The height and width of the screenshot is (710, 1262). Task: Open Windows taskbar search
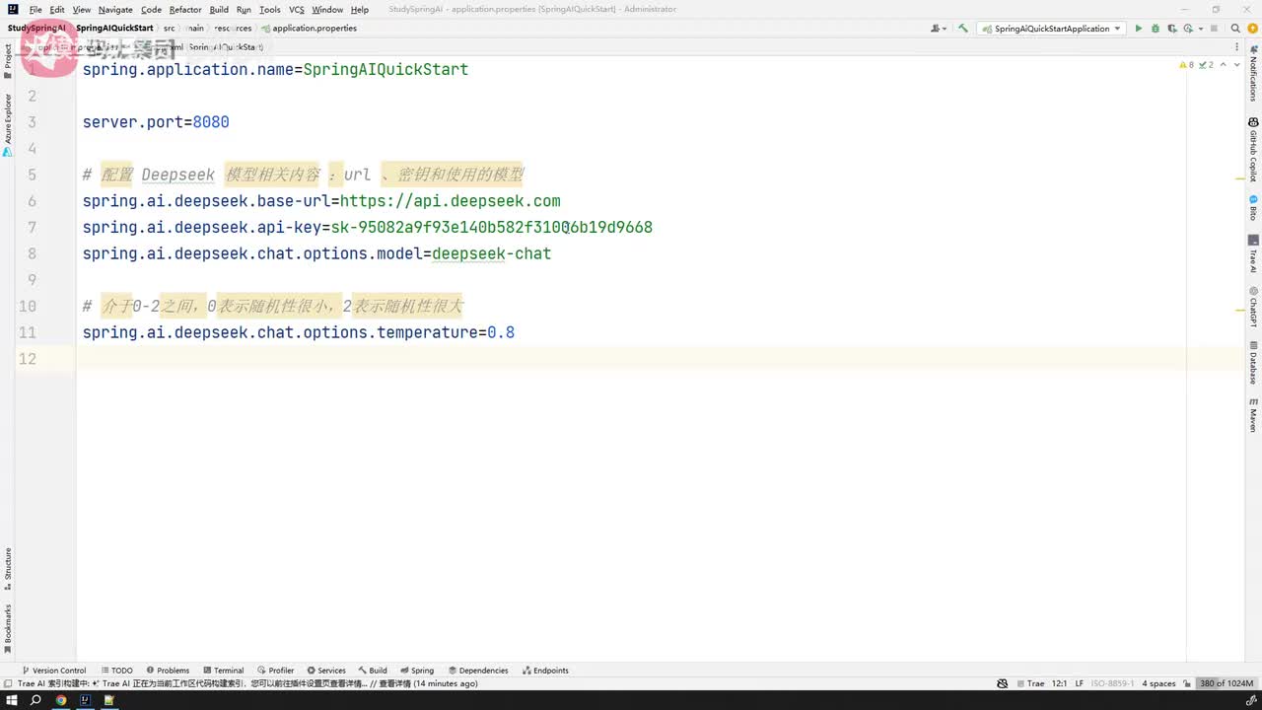click(36, 700)
